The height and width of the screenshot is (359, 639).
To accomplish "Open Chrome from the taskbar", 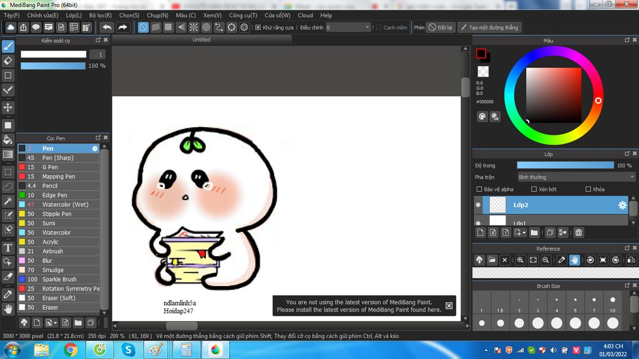I will [x=71, y=350].
